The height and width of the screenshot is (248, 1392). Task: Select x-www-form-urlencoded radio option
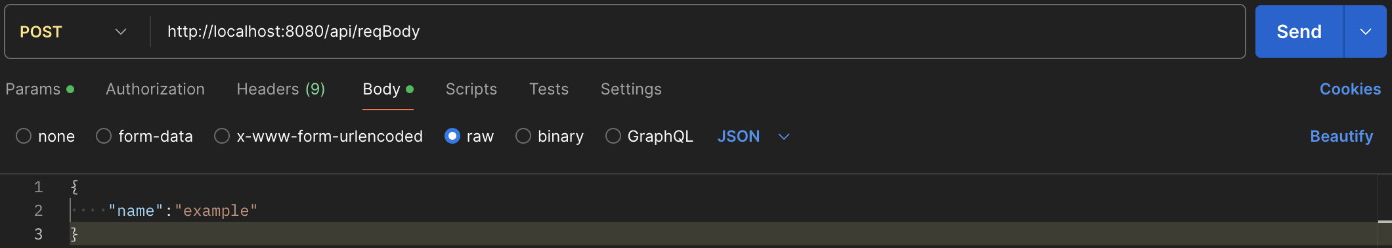coord(222,136)
